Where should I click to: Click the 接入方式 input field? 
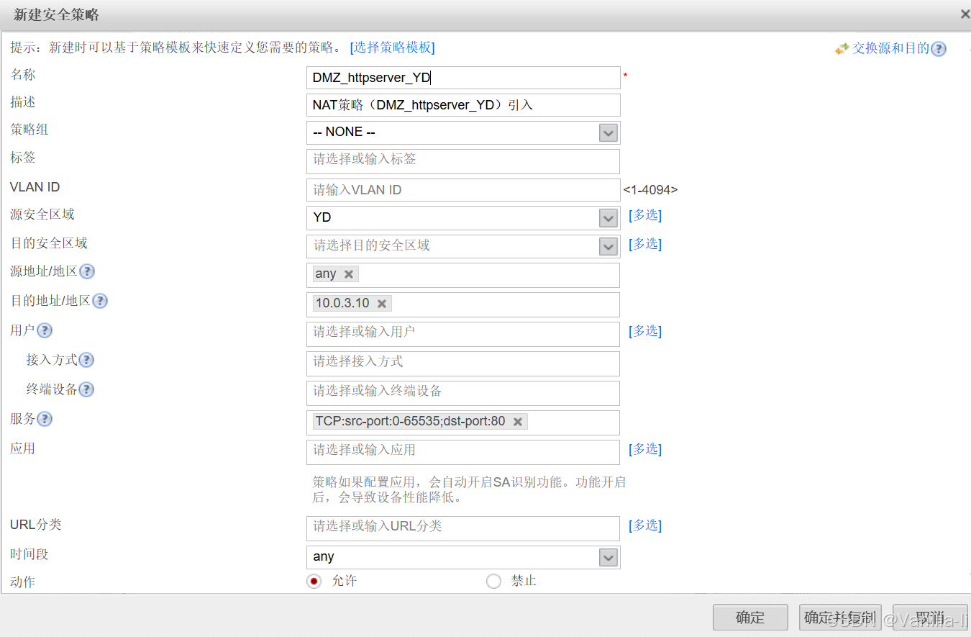[463, 363]
